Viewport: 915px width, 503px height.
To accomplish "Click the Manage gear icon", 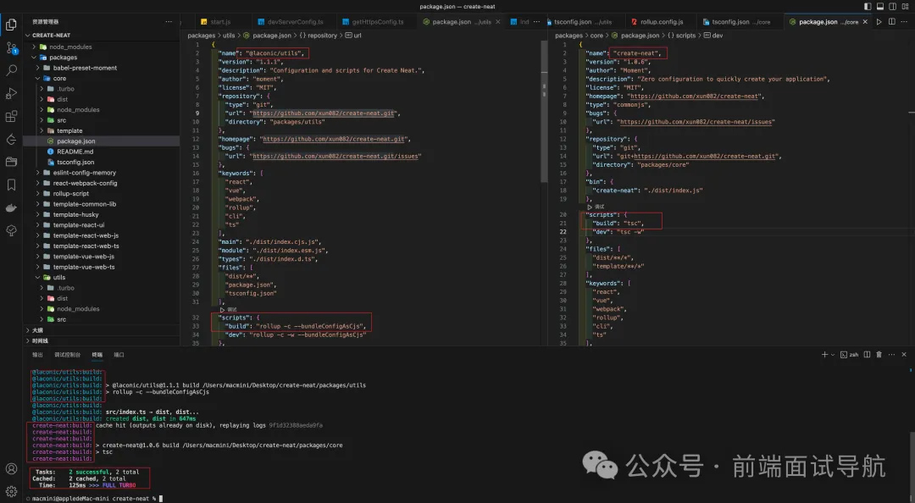I will click(11, 491).
